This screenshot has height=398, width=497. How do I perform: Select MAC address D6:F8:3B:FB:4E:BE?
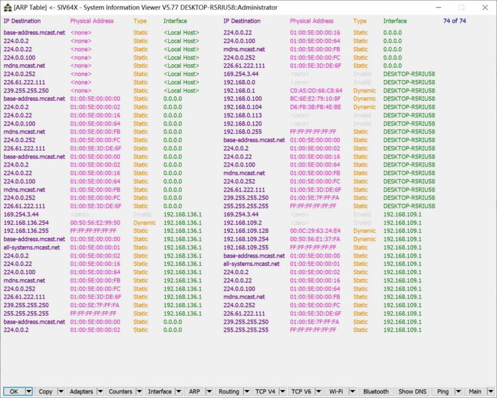click(x=315, y=107)
